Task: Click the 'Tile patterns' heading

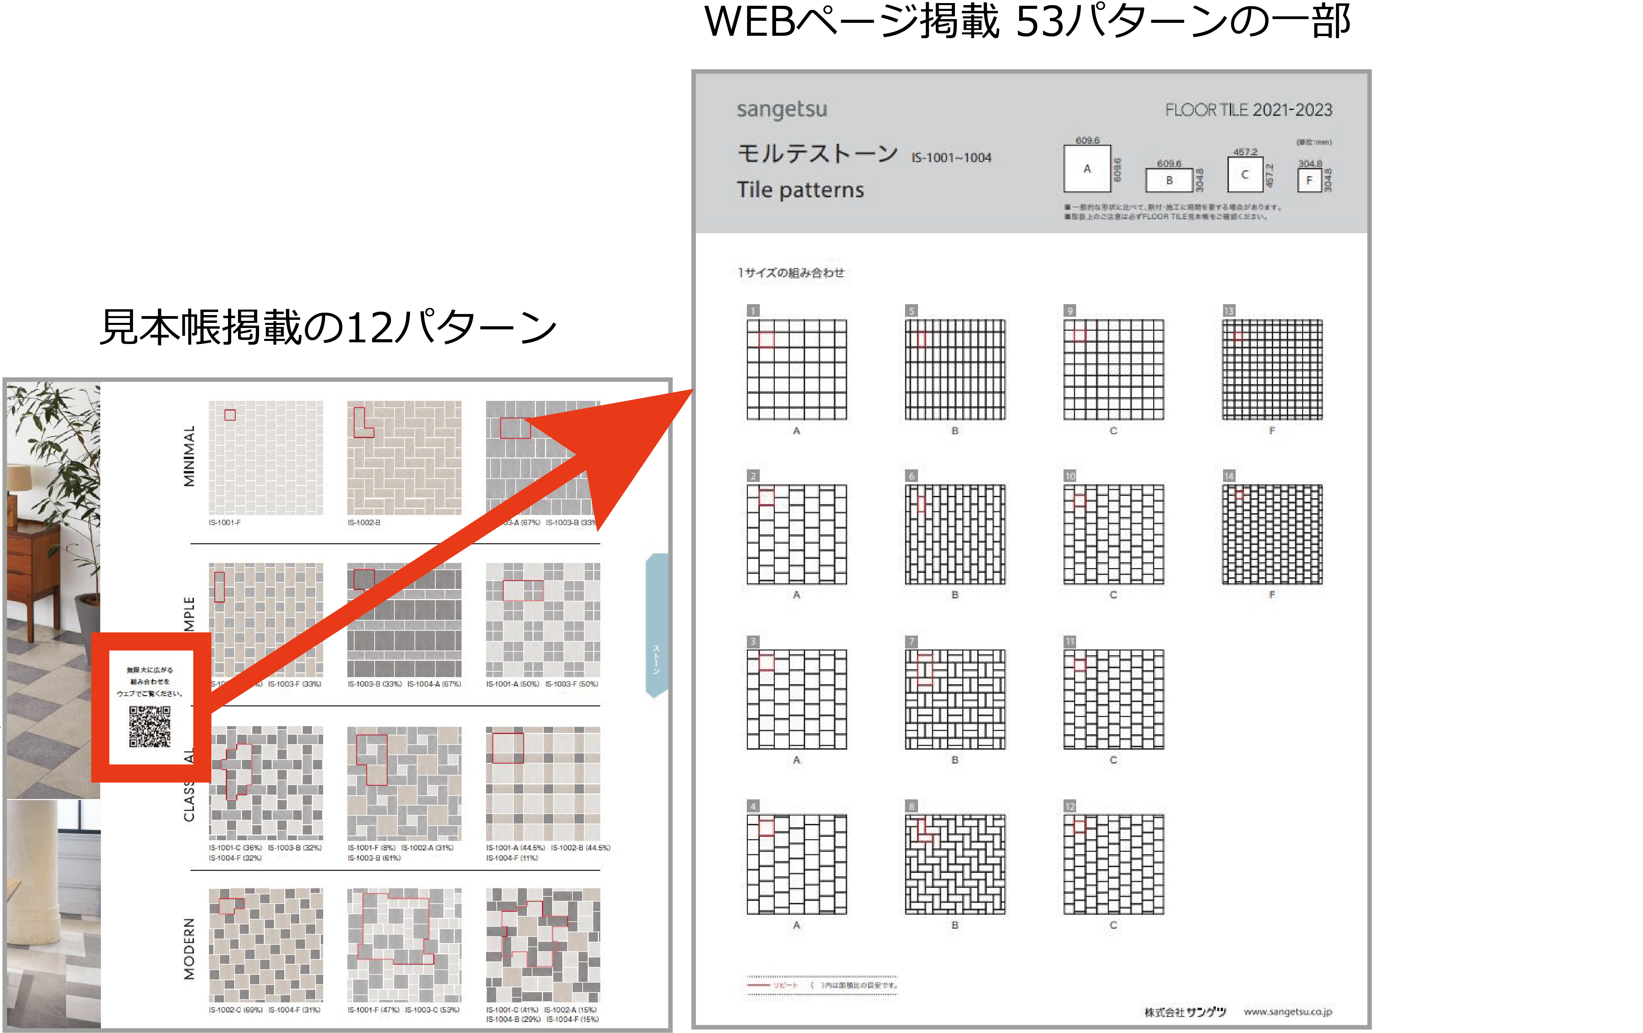Action: pos(800,190)
